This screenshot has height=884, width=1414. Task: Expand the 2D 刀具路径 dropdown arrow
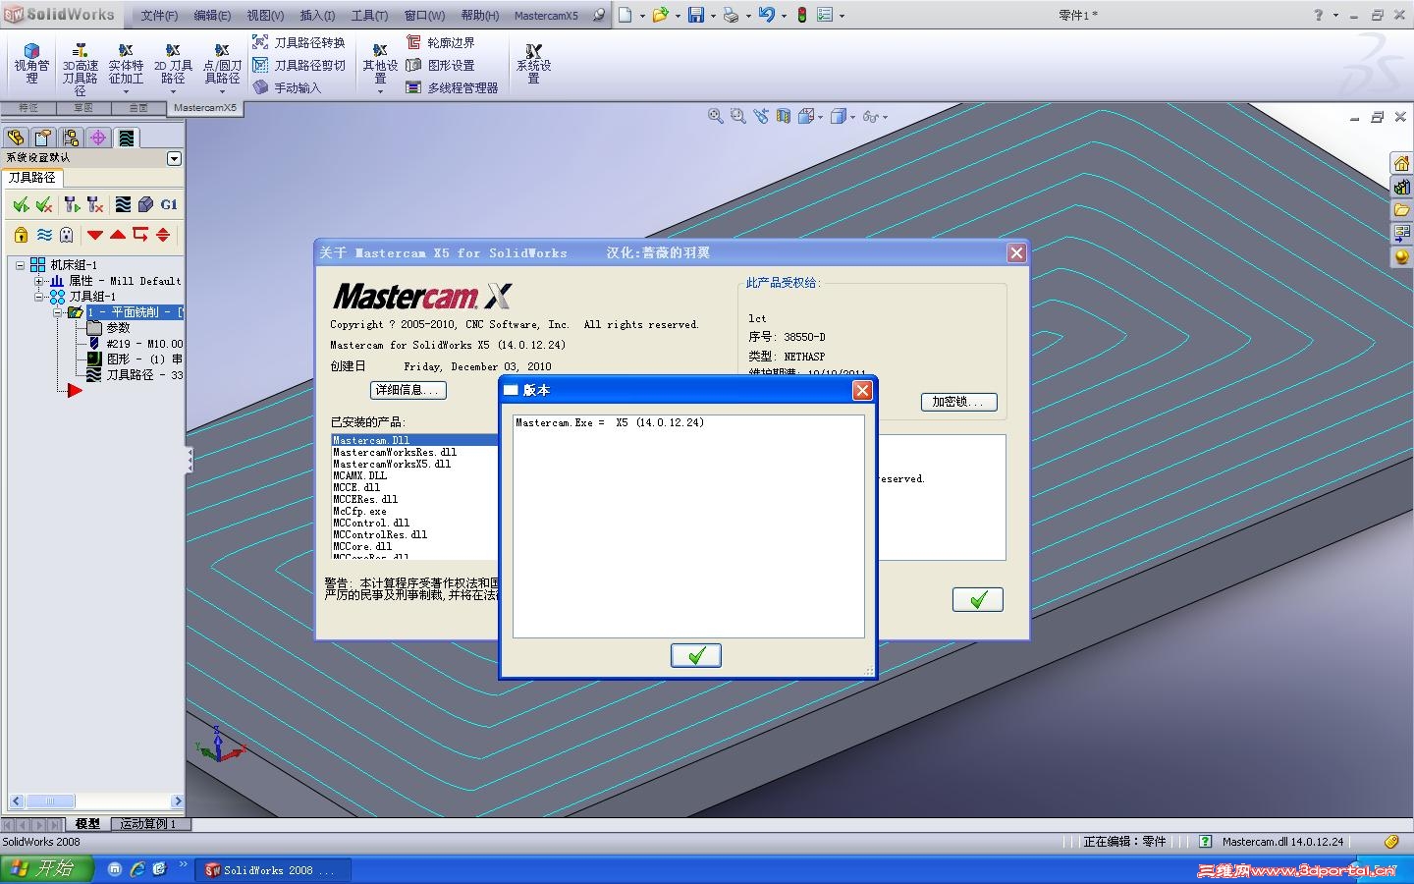[x=173, y=92]
